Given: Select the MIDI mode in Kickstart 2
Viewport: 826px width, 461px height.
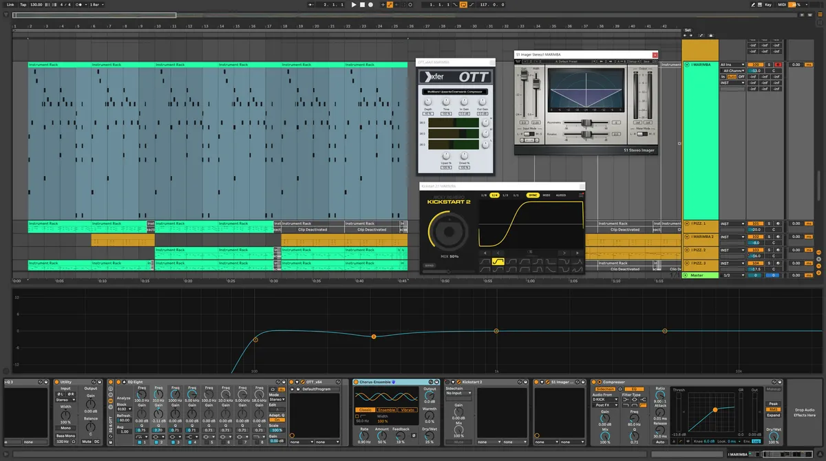Looking at the screenshot, I should click(546, 195).
